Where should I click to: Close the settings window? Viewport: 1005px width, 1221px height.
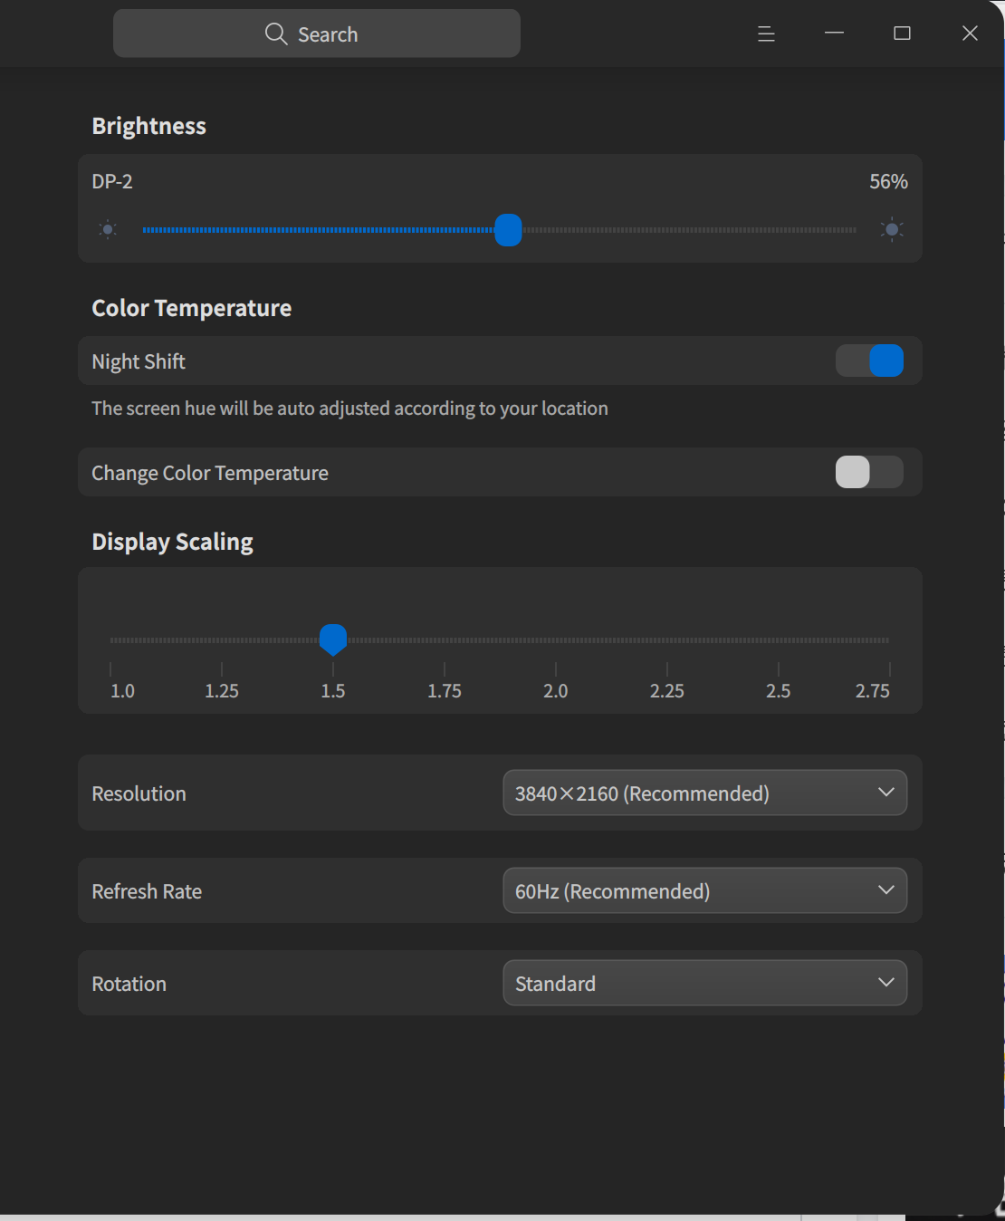[970, 34]
